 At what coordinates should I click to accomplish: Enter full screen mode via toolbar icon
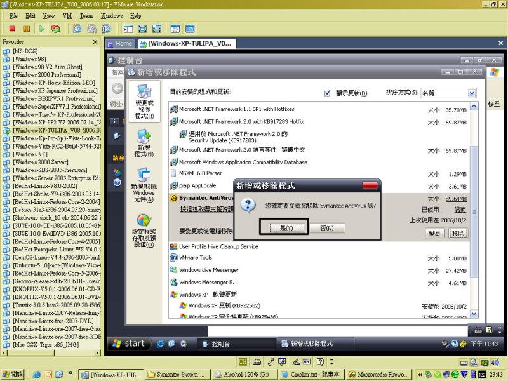pyautogui.click(x=156, y=29)
